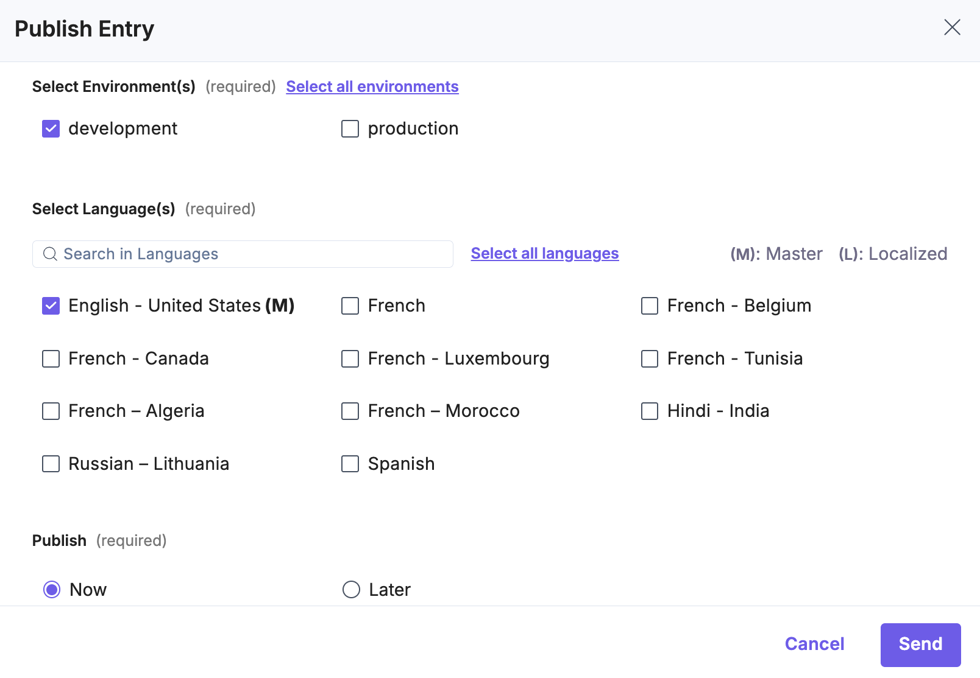Viewport: 980px width, 678px height.
Task: Select French – Algeria language checkbox
Action: 51,411
